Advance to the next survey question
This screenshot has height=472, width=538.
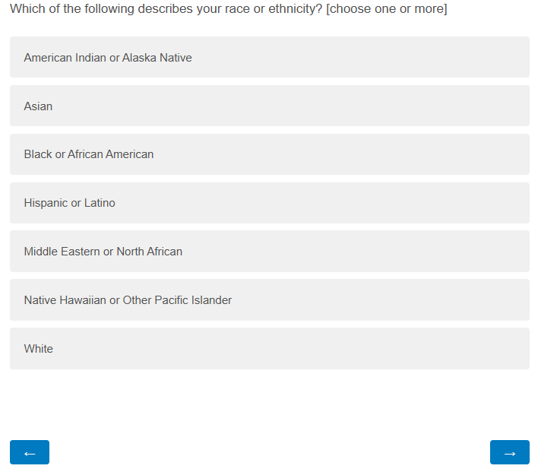click(x=509, y=452)
